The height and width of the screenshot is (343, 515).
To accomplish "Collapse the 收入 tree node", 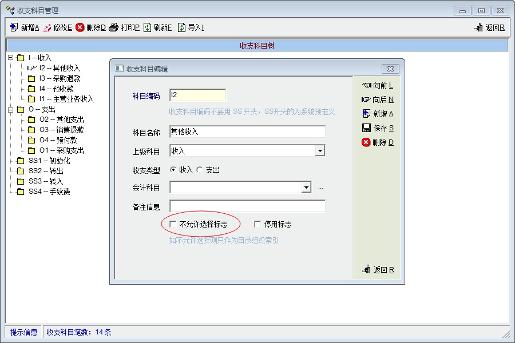I will click(x=10, y=58).
